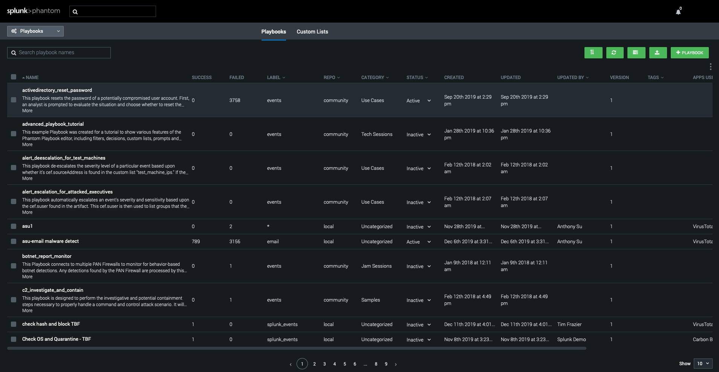Image resolution: width=719 pixels, height=372 pixels.
Task: Switch to the Playbooks tab
Action: [274, 32]
